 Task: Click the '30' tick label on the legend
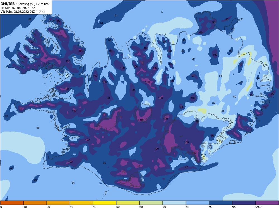tap(71, 207)
